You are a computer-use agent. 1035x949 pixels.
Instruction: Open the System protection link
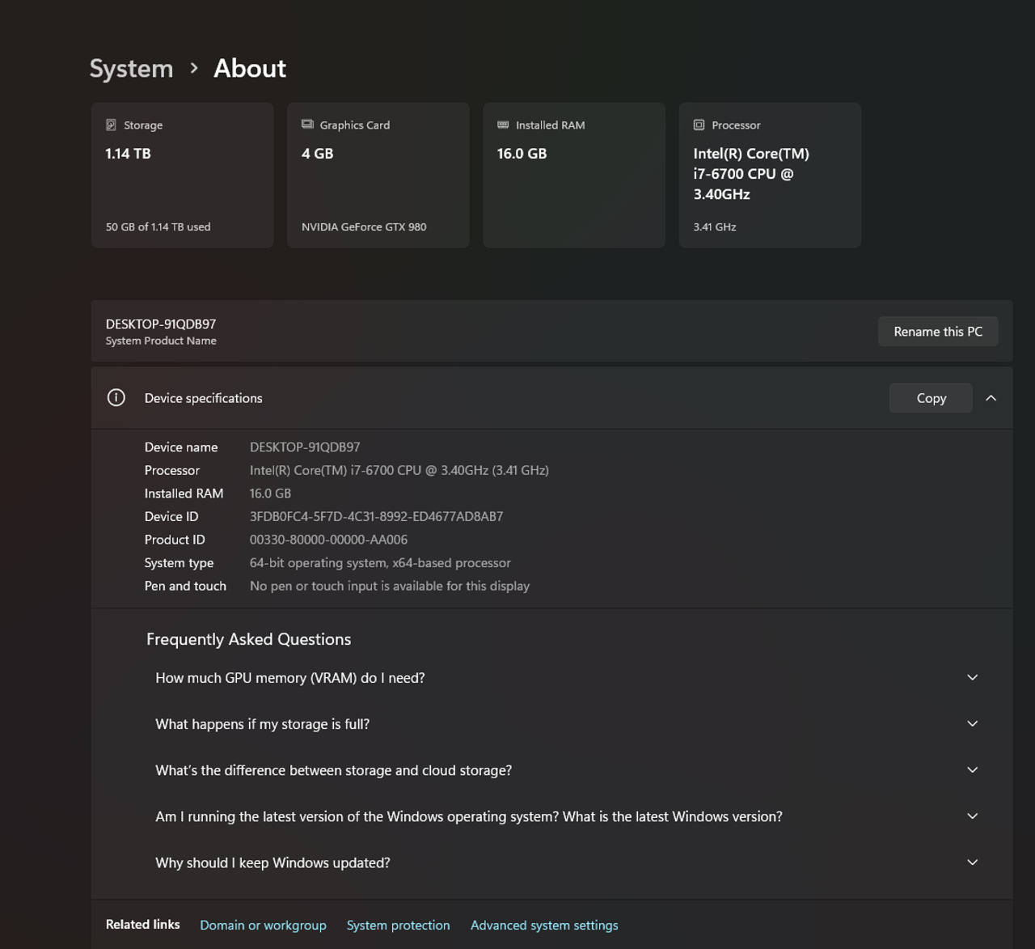398,926
